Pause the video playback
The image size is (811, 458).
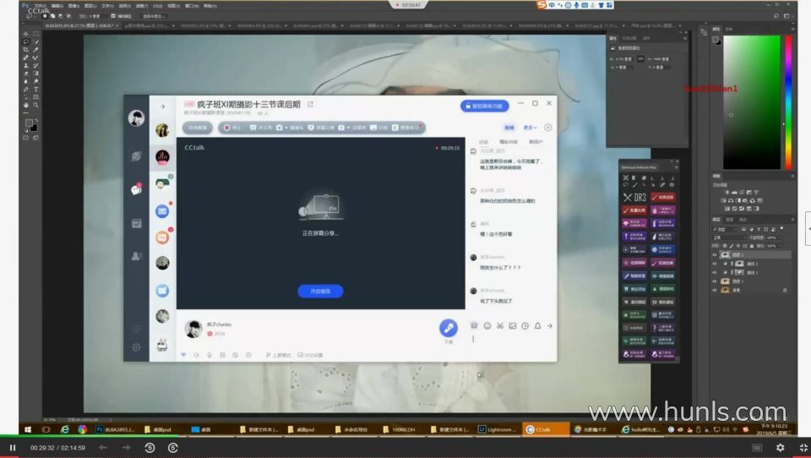[x=13, y=448]
